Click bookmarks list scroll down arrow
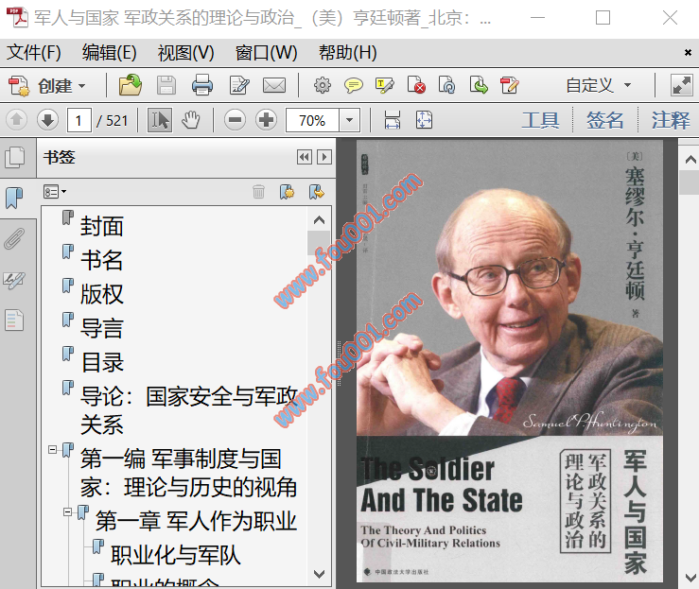The width and height of the screenshot is (699, 589). 319,574
